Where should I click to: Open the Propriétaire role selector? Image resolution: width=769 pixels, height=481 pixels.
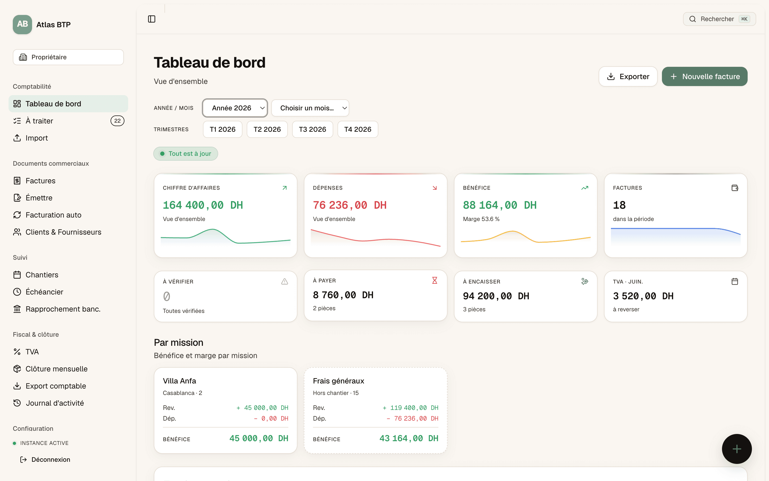pos(68,57)
